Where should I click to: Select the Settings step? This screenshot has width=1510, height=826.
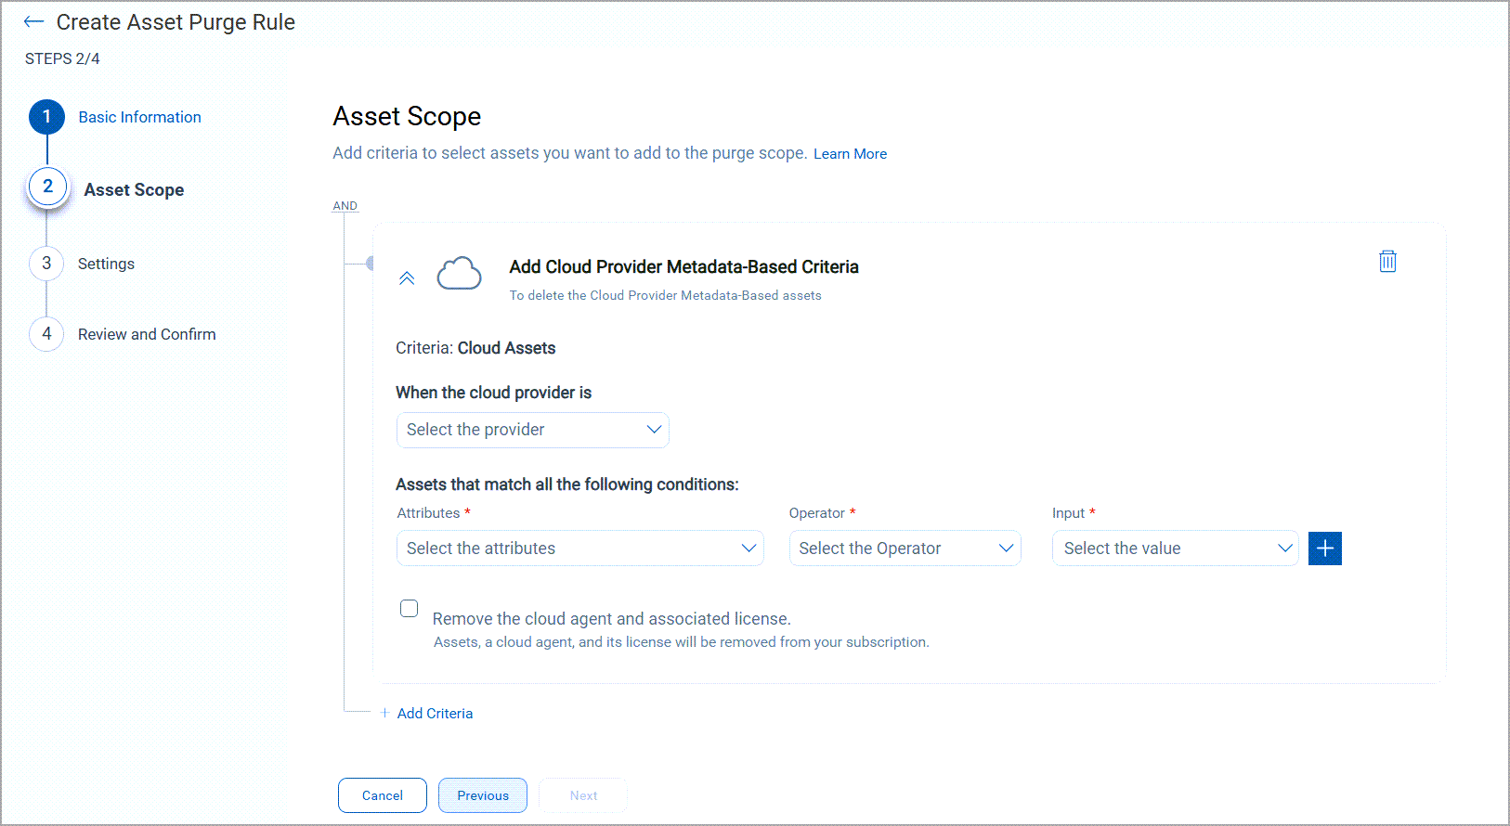click(x=106, y=264)
